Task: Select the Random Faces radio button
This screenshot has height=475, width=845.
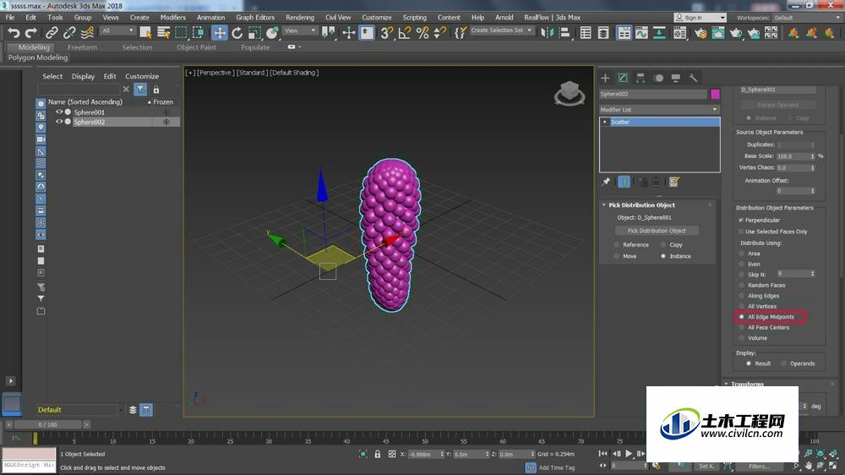Action: [742, 285]
